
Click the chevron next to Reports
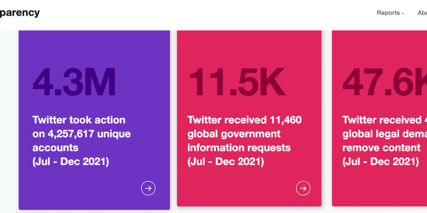click(403, 13)
